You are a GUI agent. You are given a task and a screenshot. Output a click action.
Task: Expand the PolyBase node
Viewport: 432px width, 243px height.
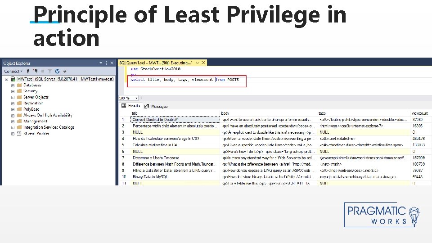(13, 109)
